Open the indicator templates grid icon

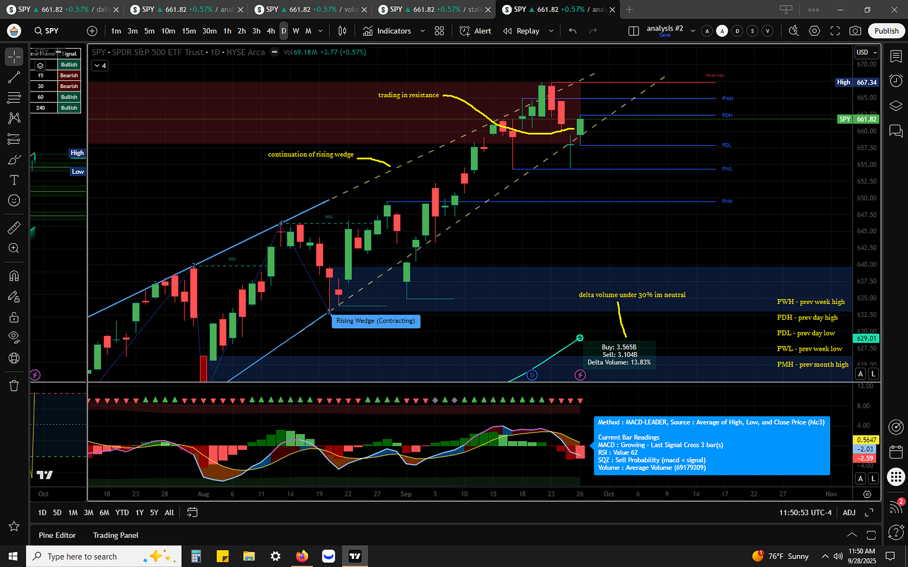click(440, 31)
